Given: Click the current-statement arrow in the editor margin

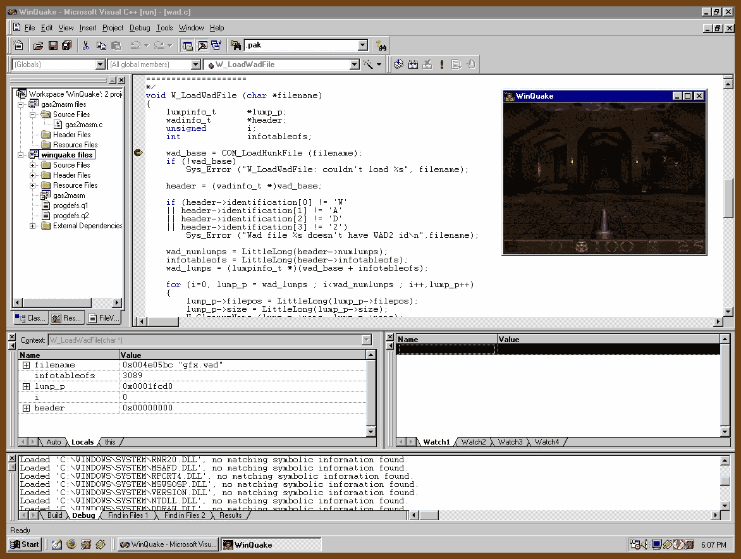Looking at the screenshot, I should pyautogui.click(x=138, y=152).
